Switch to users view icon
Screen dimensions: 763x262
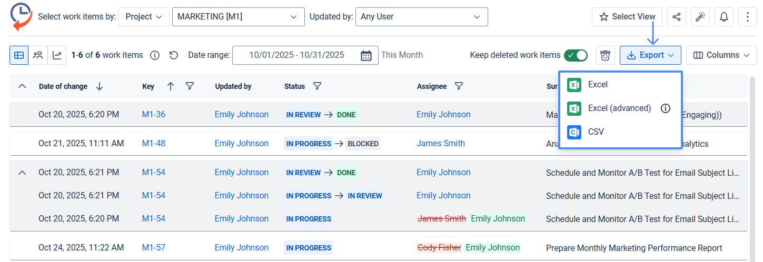pyautogui.click(x=38, y=55)
